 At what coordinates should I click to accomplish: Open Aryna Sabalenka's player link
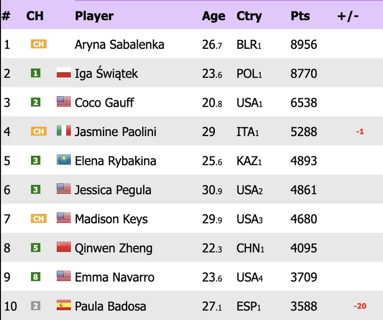[120, 45]
